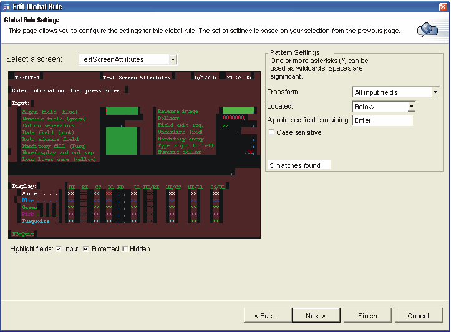Open the Select a screen dropdown
The height and width of the screenshot is (332, 451).
point(173,59)
